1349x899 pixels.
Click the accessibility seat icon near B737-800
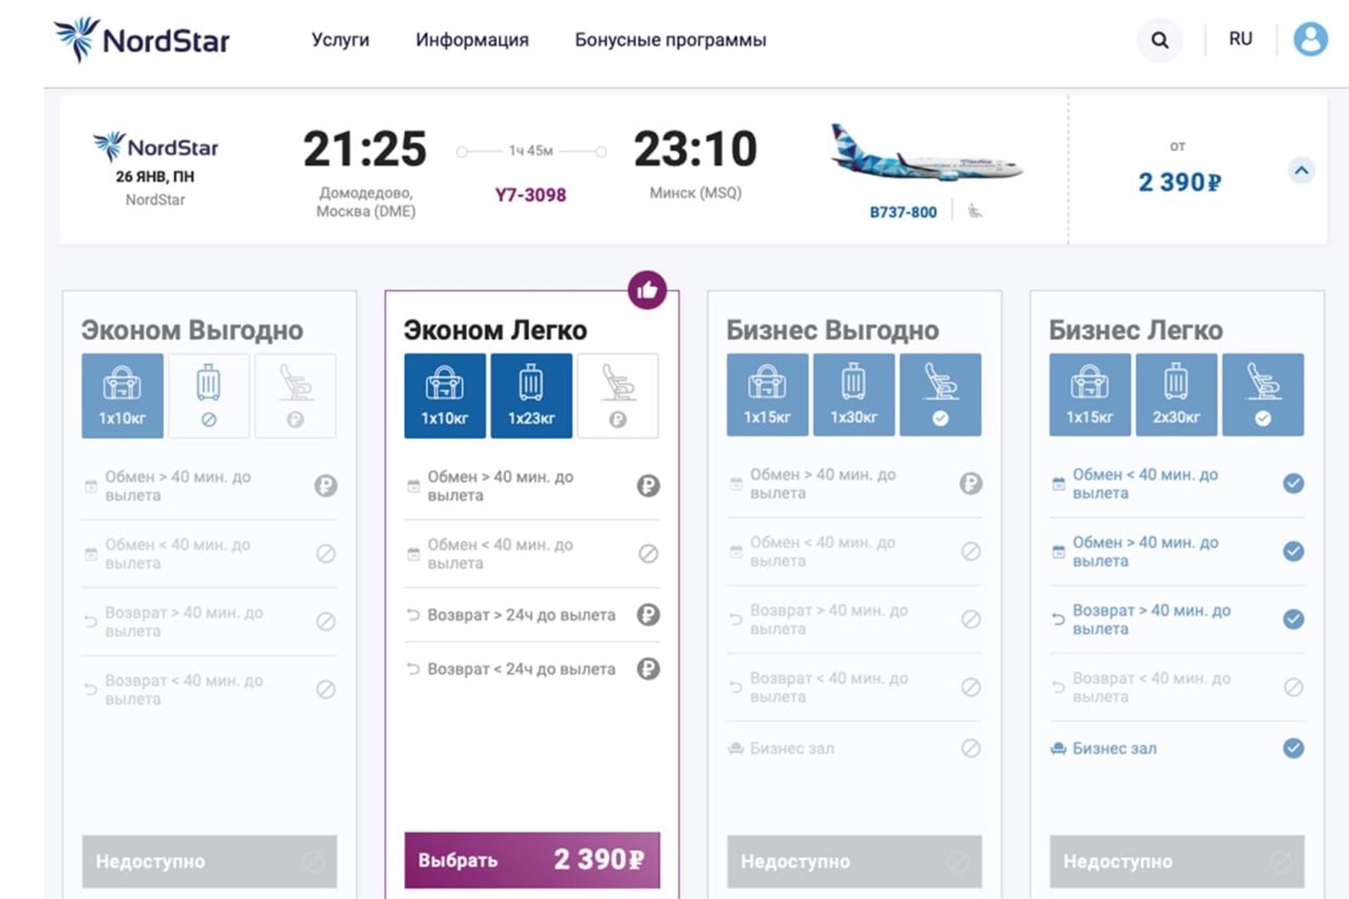click(x=974, y=211)
